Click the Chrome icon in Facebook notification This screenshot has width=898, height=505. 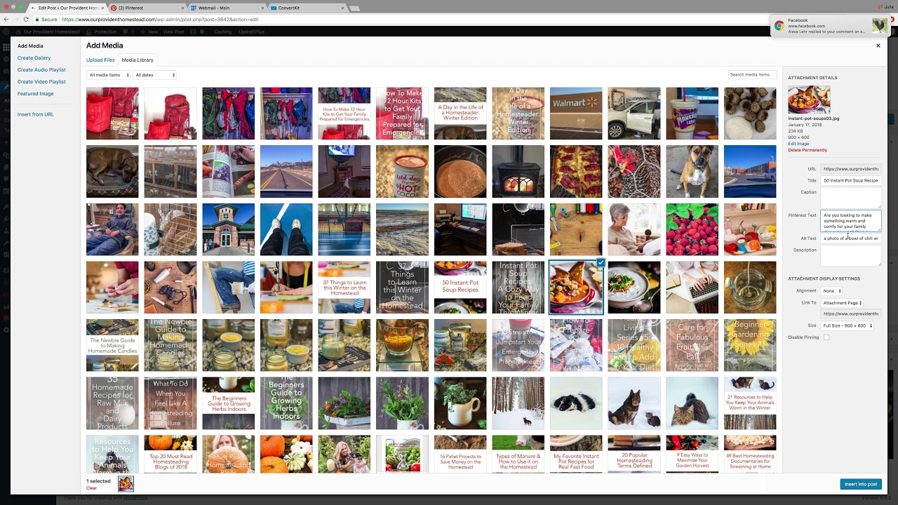click(779, 26)
